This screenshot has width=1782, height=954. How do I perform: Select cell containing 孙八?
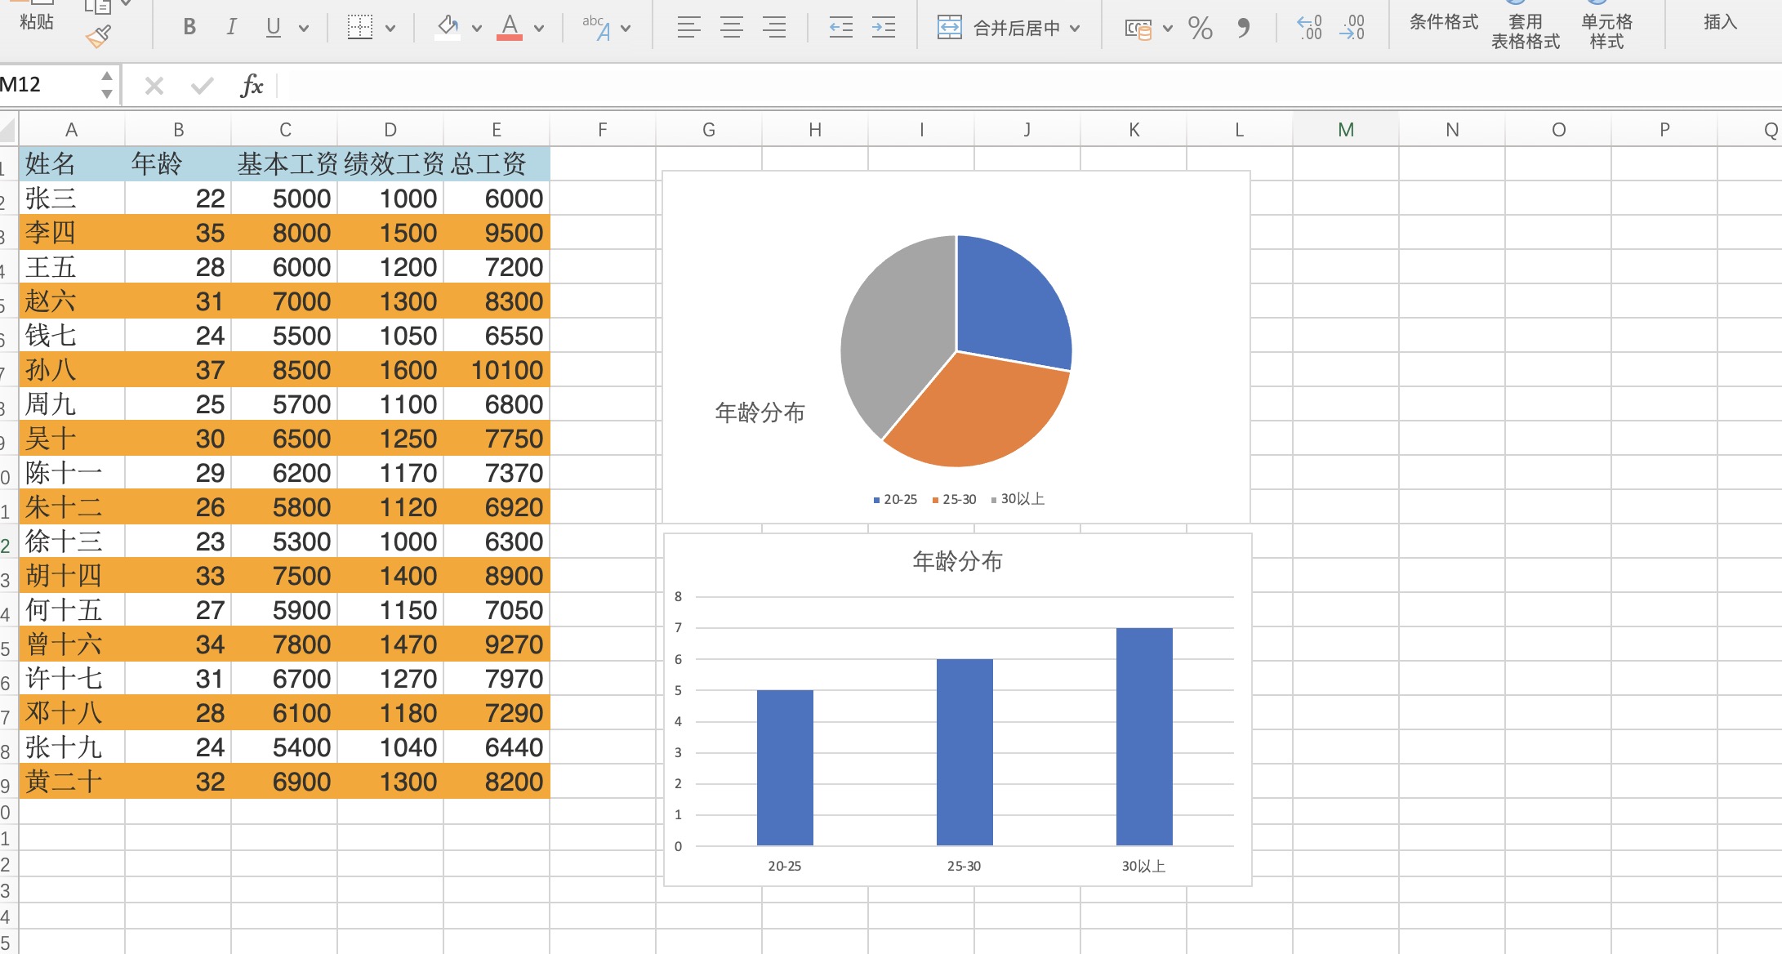tap(72, 370)
